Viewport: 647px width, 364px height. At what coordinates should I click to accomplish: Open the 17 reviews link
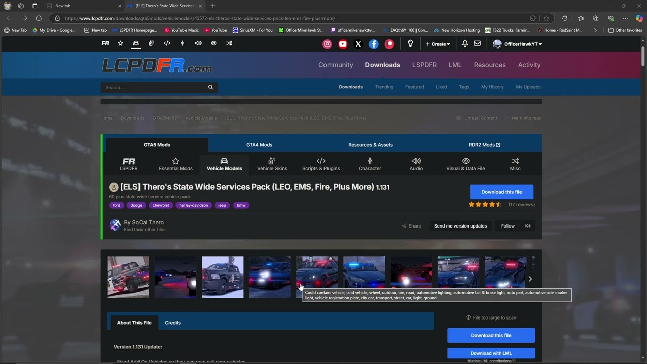(522, 205)
